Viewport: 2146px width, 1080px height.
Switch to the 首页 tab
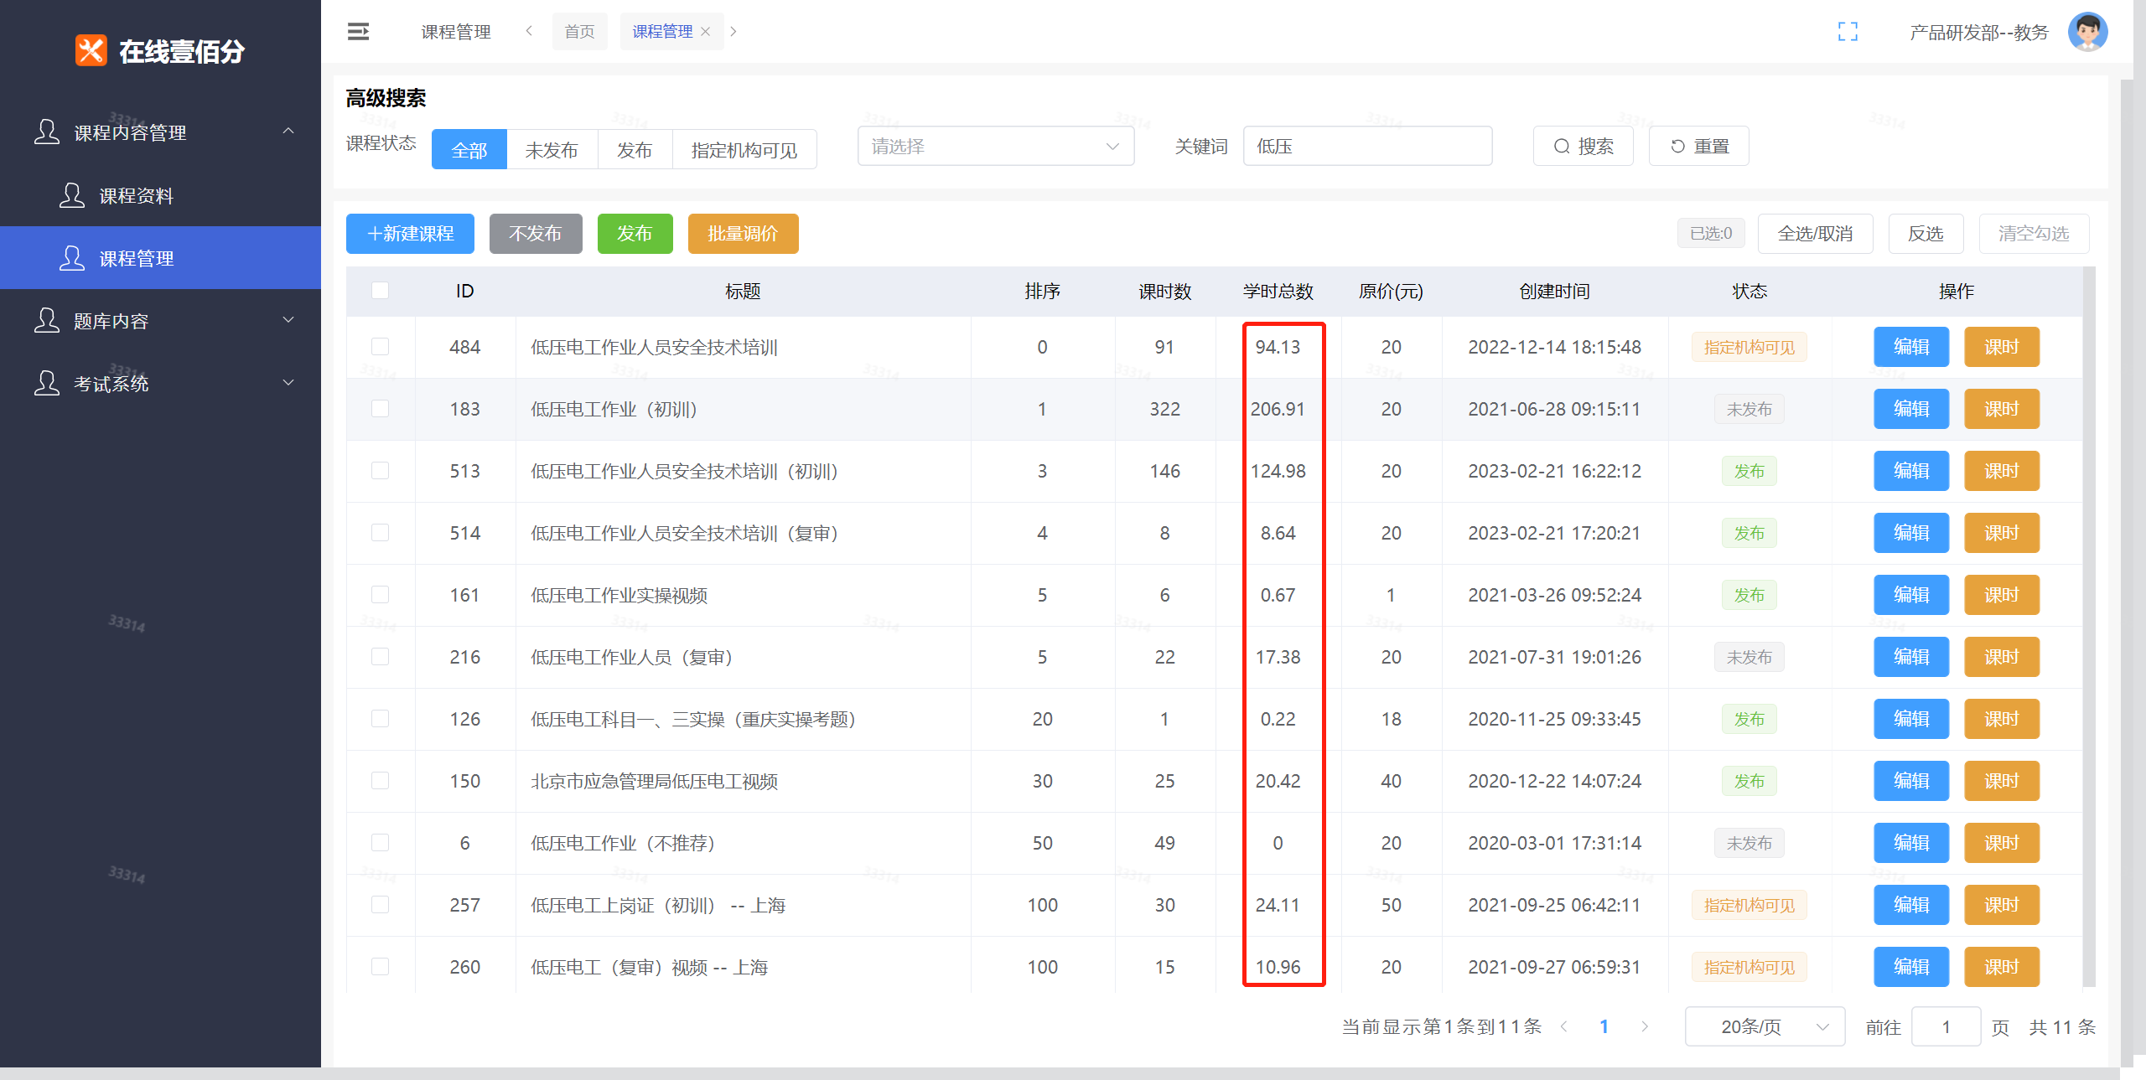(579, 32)
